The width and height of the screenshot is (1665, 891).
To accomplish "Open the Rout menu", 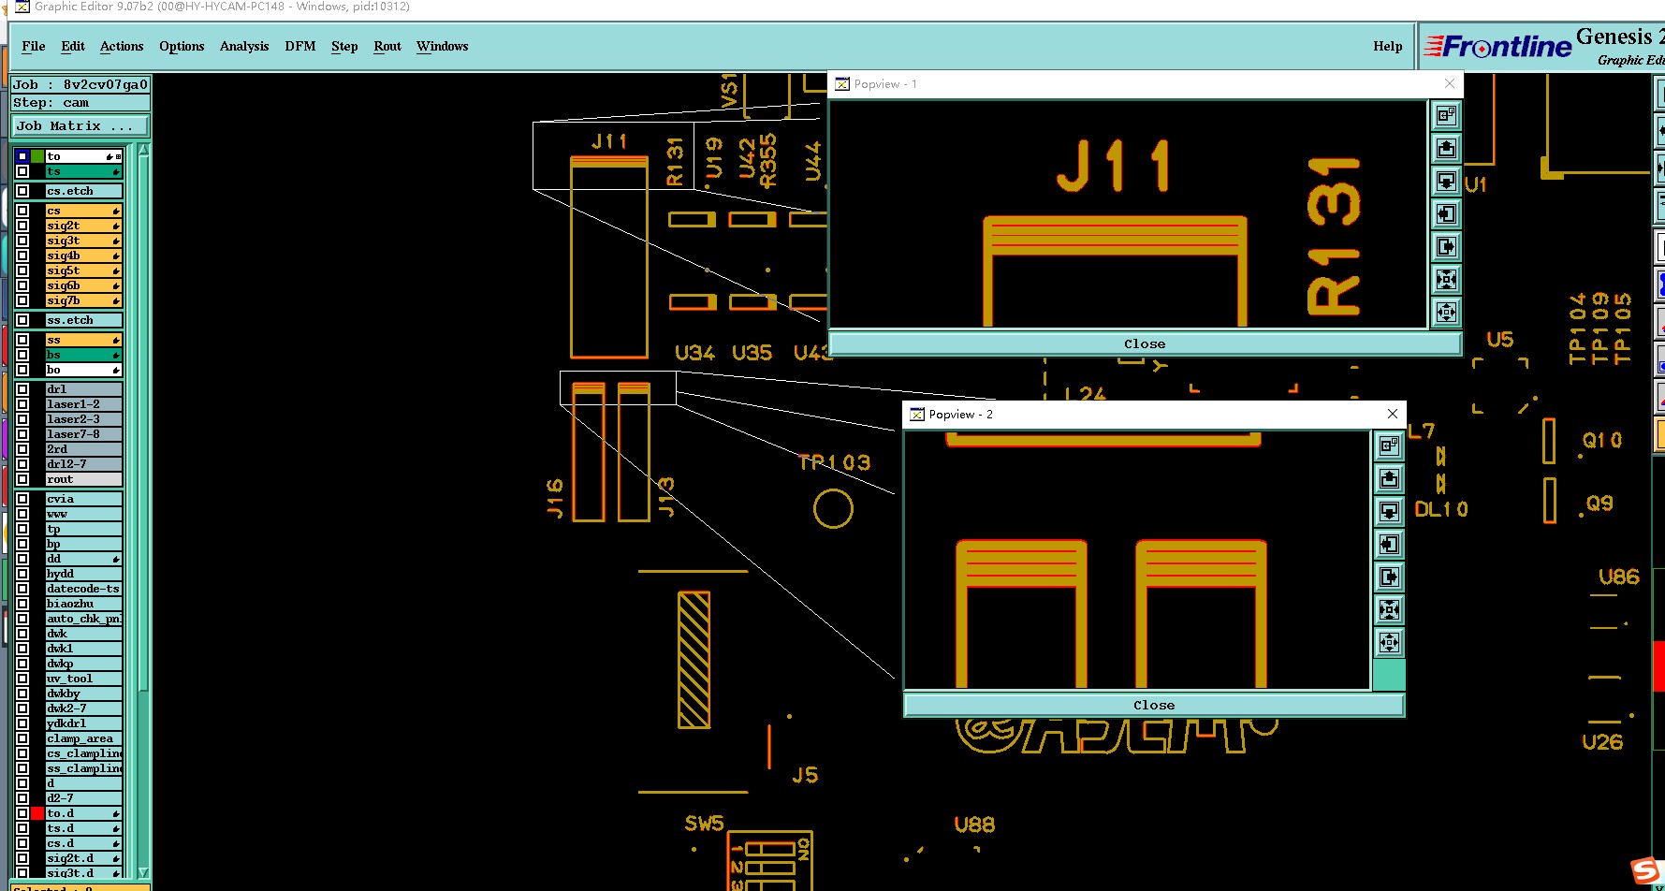I will pyautogui.click(x=387, y=46).
